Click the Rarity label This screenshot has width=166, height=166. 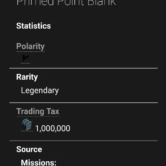click(27, 77)
